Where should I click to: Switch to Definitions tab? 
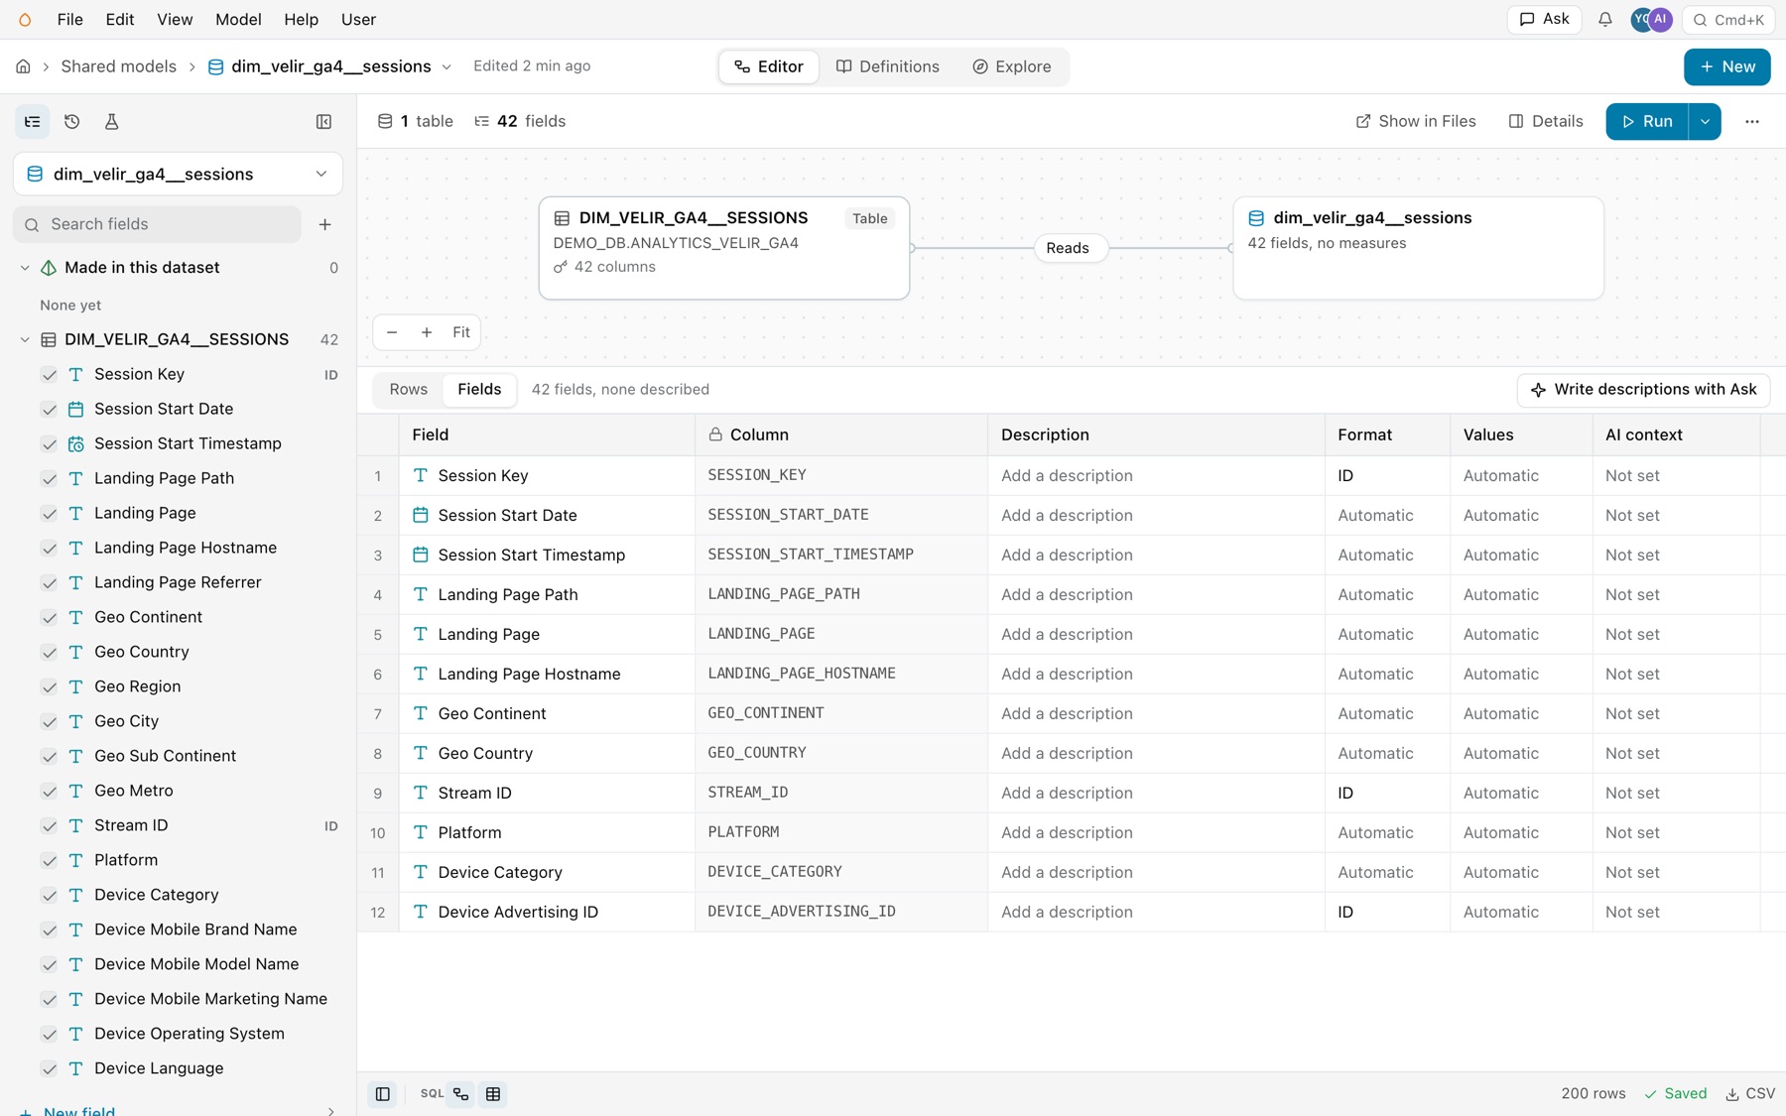[887, 66]
